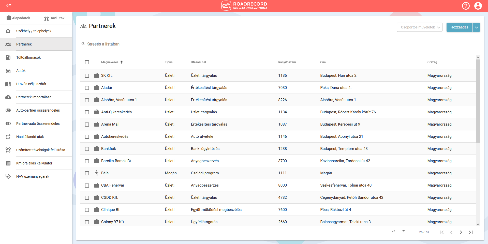Check the Barcika Barack Bt. checkbox
The height and width of the screenshot is (244, 488).
[x=87, y=161]
